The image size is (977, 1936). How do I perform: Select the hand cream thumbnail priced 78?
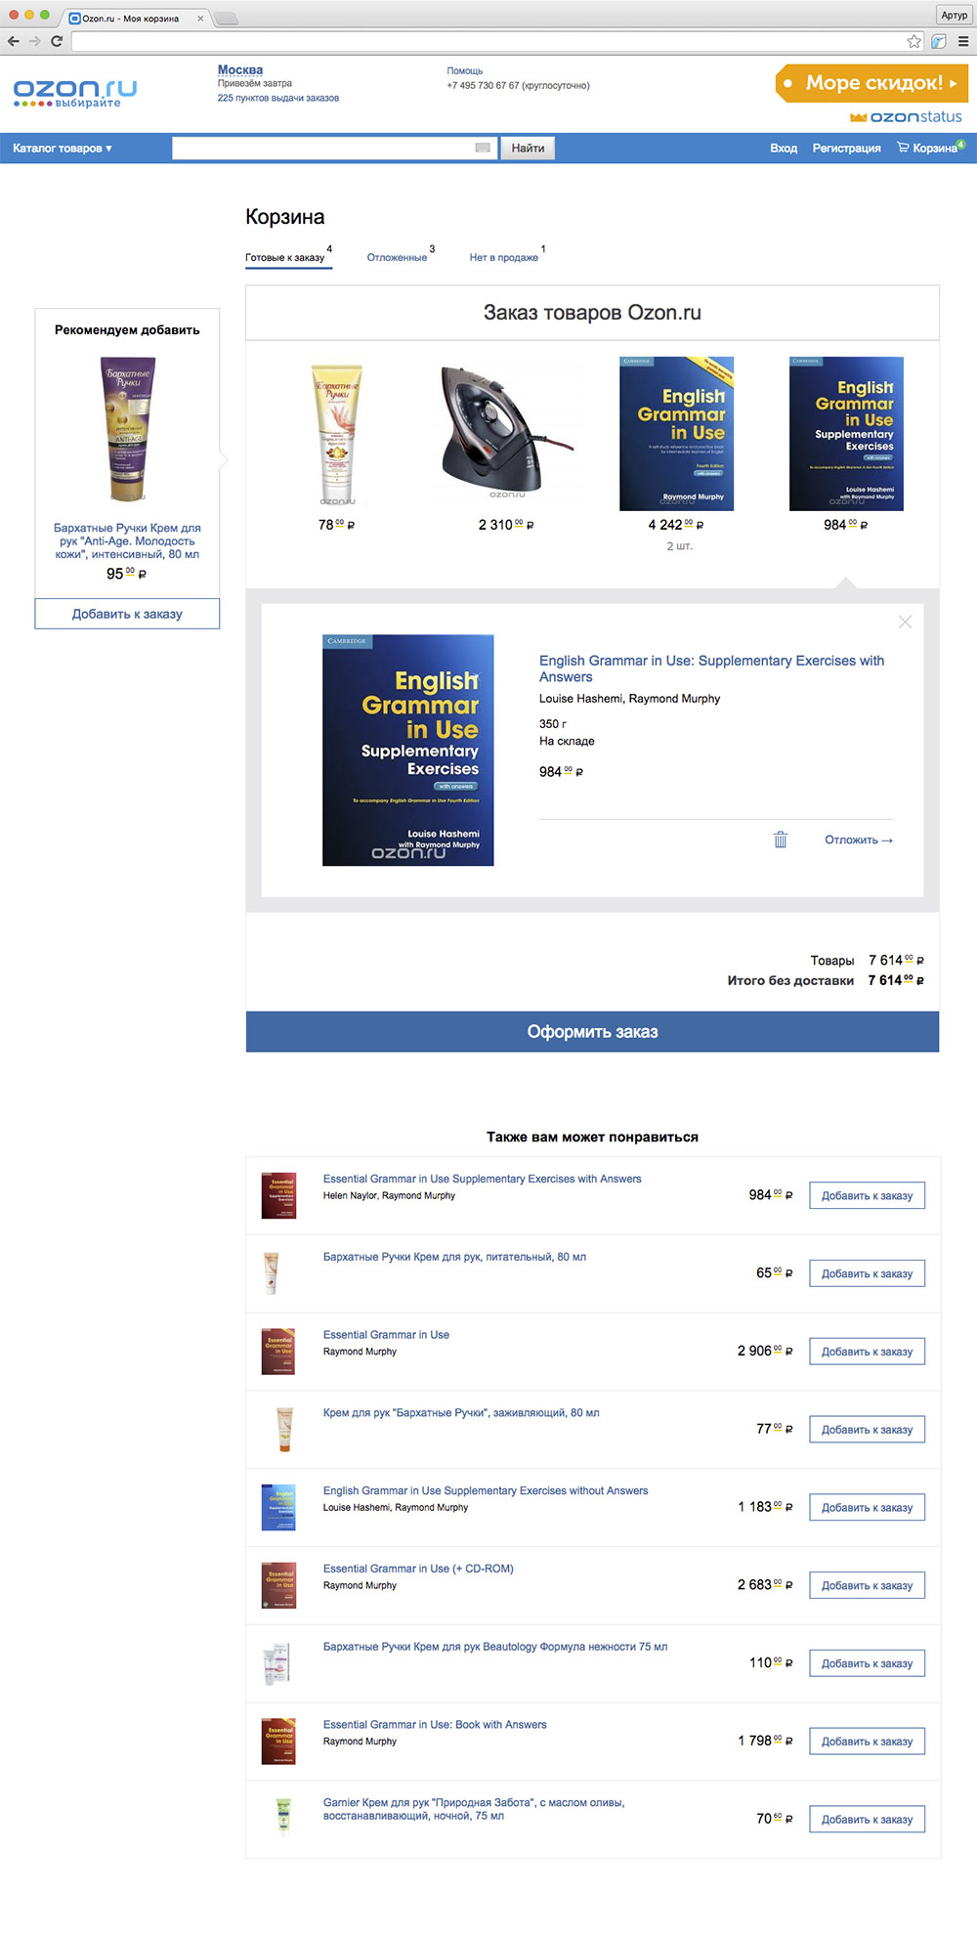coord(337,434)
